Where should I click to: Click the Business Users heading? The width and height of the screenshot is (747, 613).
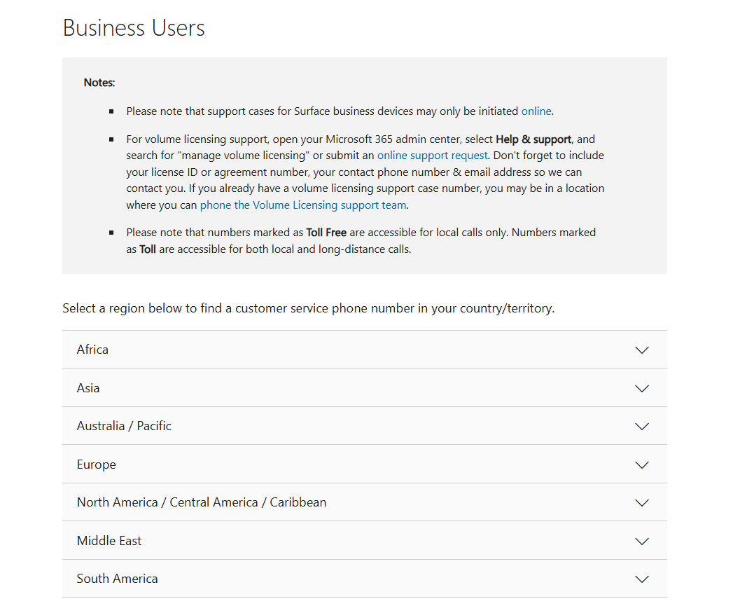click(x=134, y=28)
